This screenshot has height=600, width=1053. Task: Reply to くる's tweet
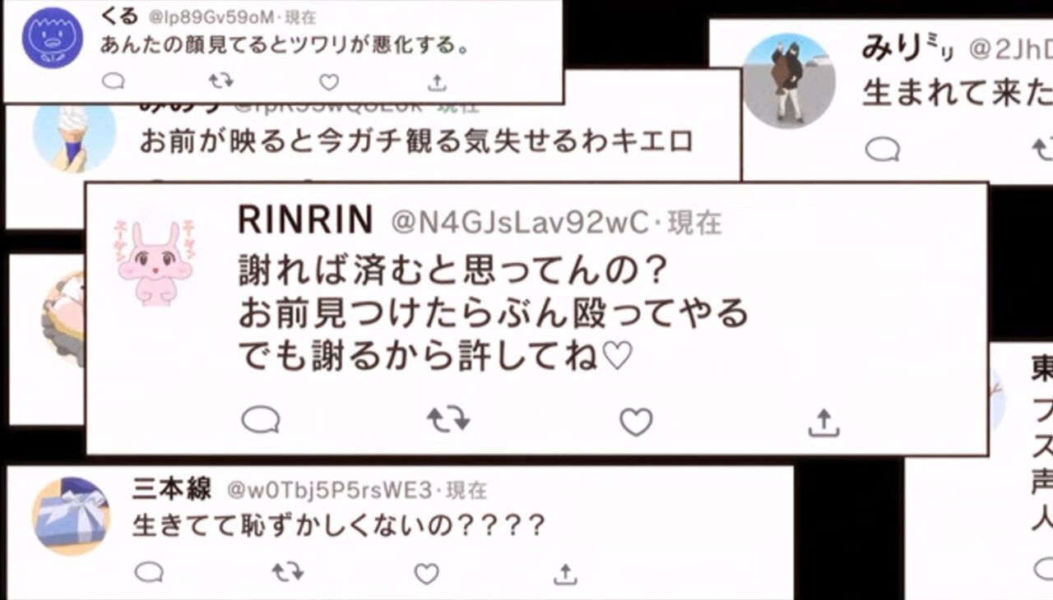point(113,81)
